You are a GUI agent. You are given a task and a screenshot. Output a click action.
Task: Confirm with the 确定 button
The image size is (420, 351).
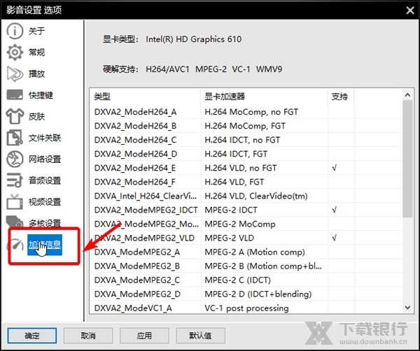coord(32,336)
